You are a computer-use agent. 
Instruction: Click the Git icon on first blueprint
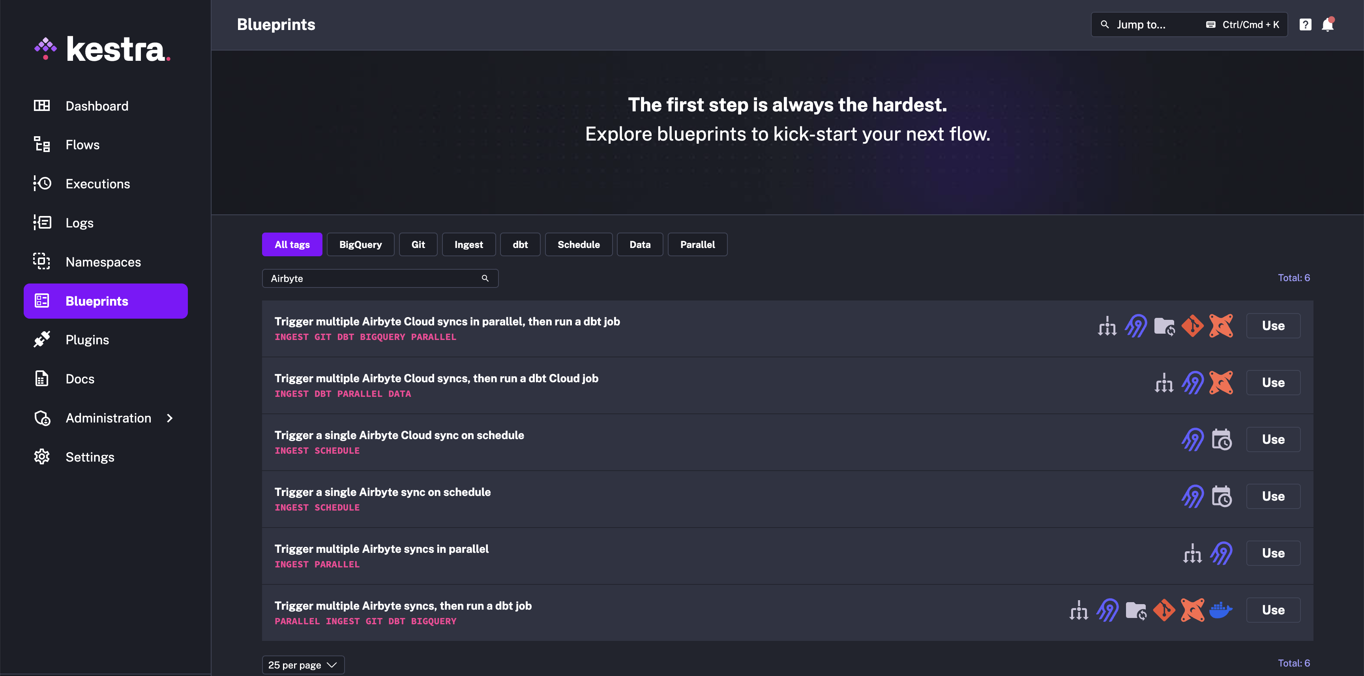(x=1192, y=326)
